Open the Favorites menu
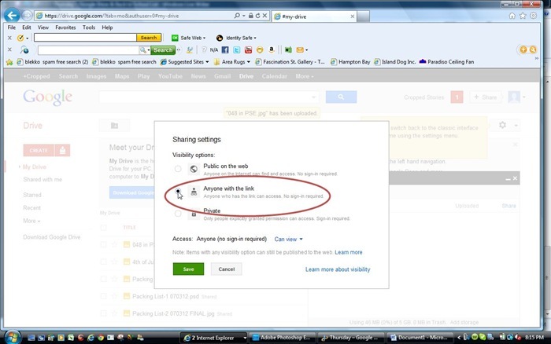This screenshot has width=551, height=344. click(65, 27)
